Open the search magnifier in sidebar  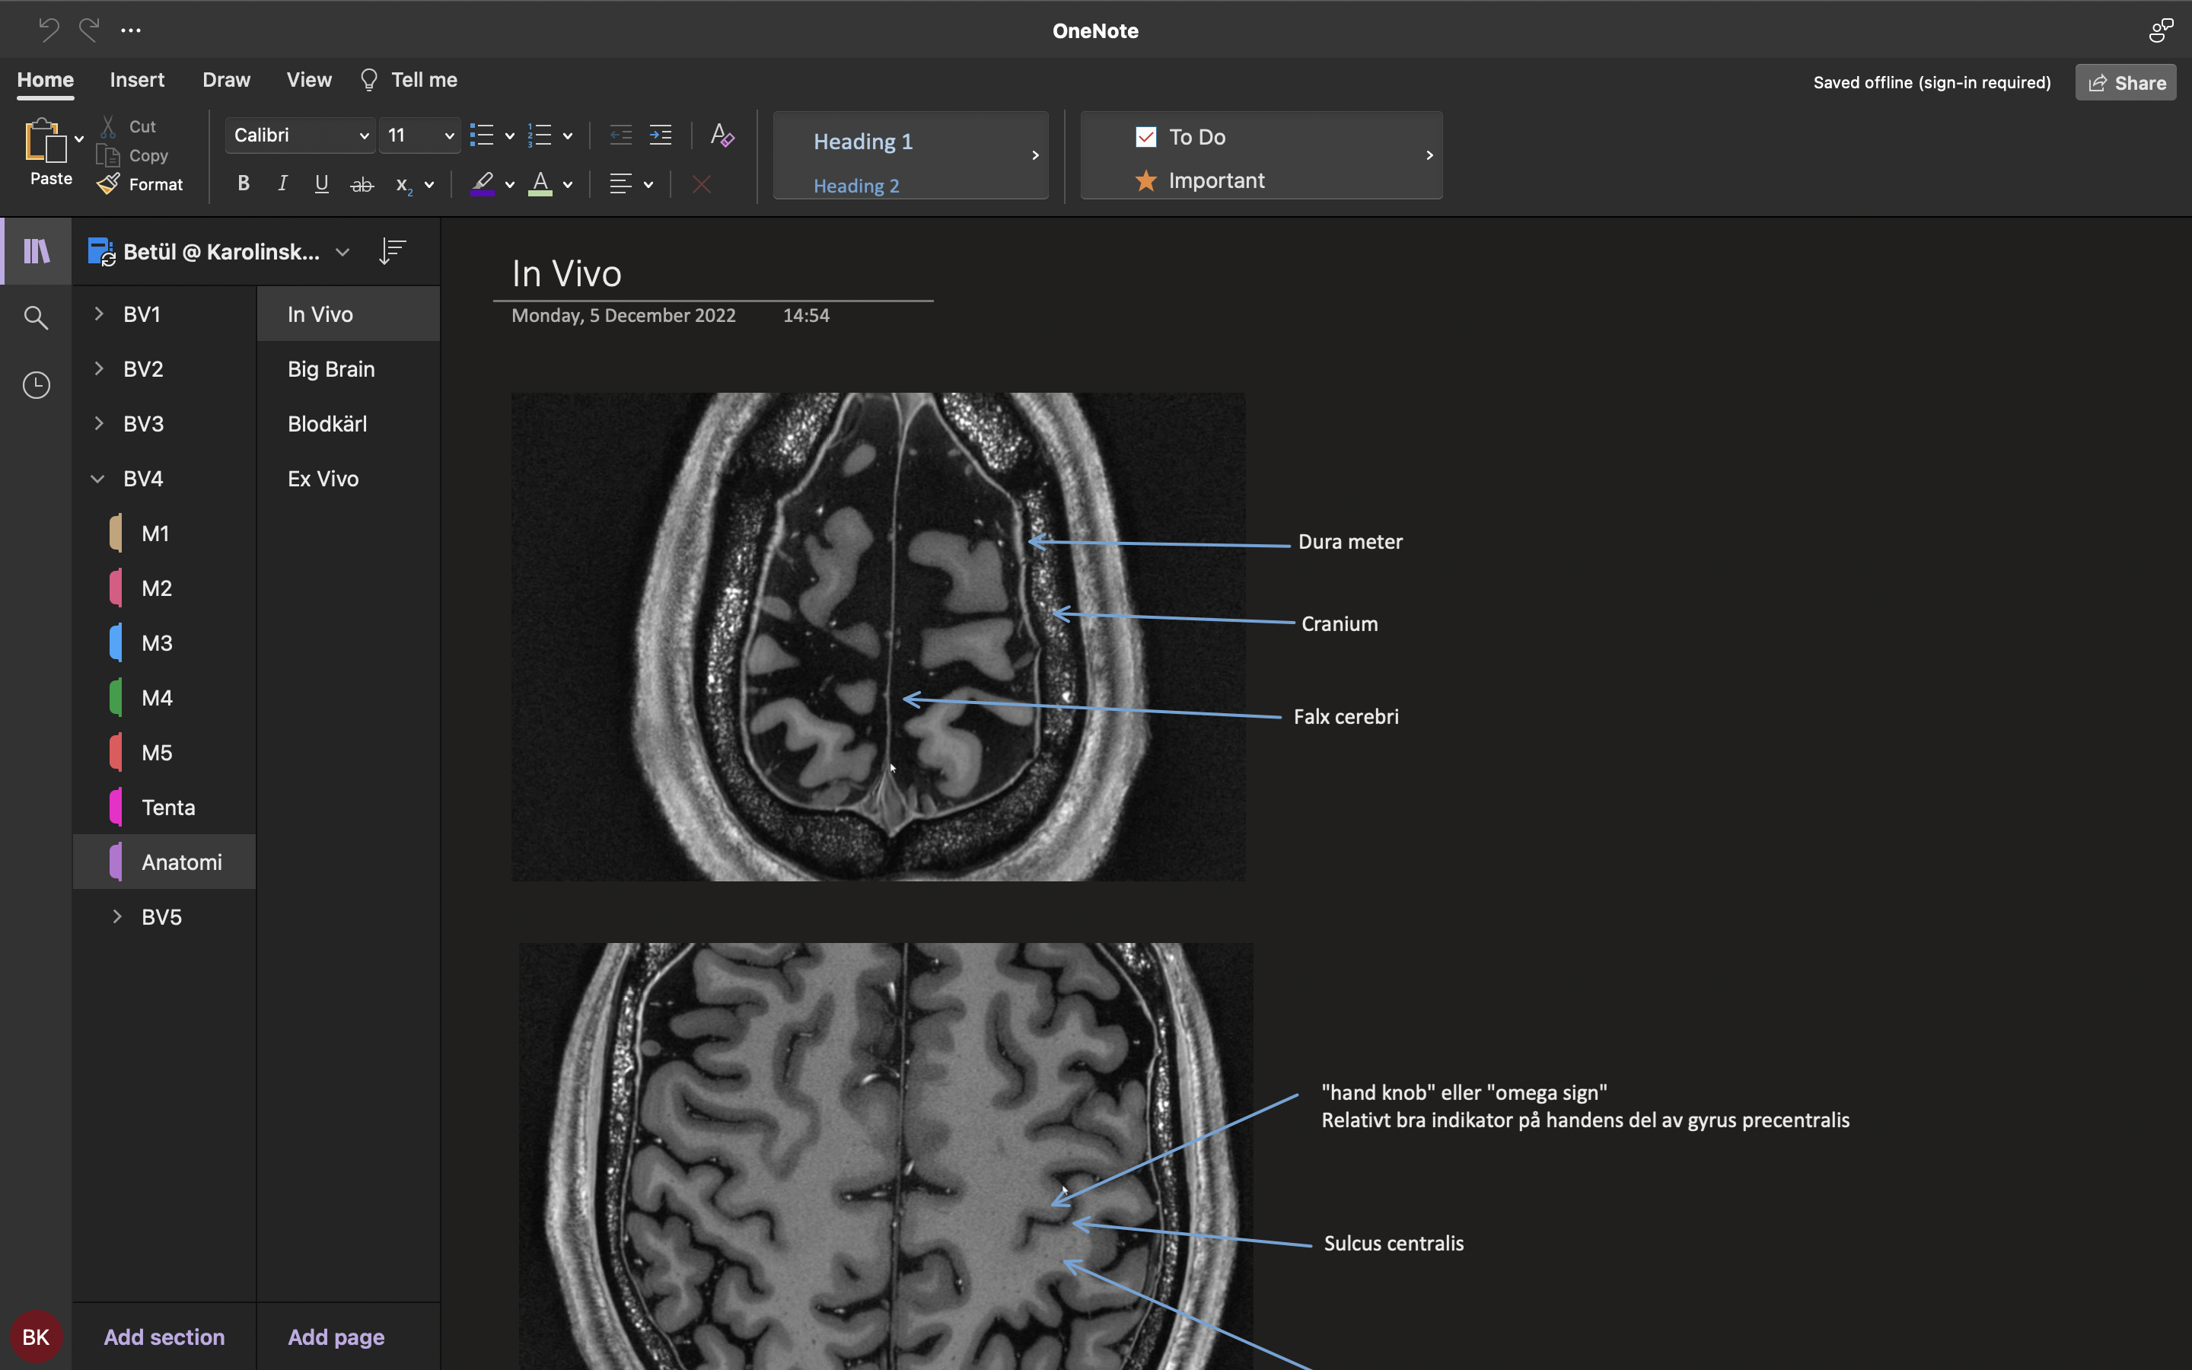[x=37, y=318]
